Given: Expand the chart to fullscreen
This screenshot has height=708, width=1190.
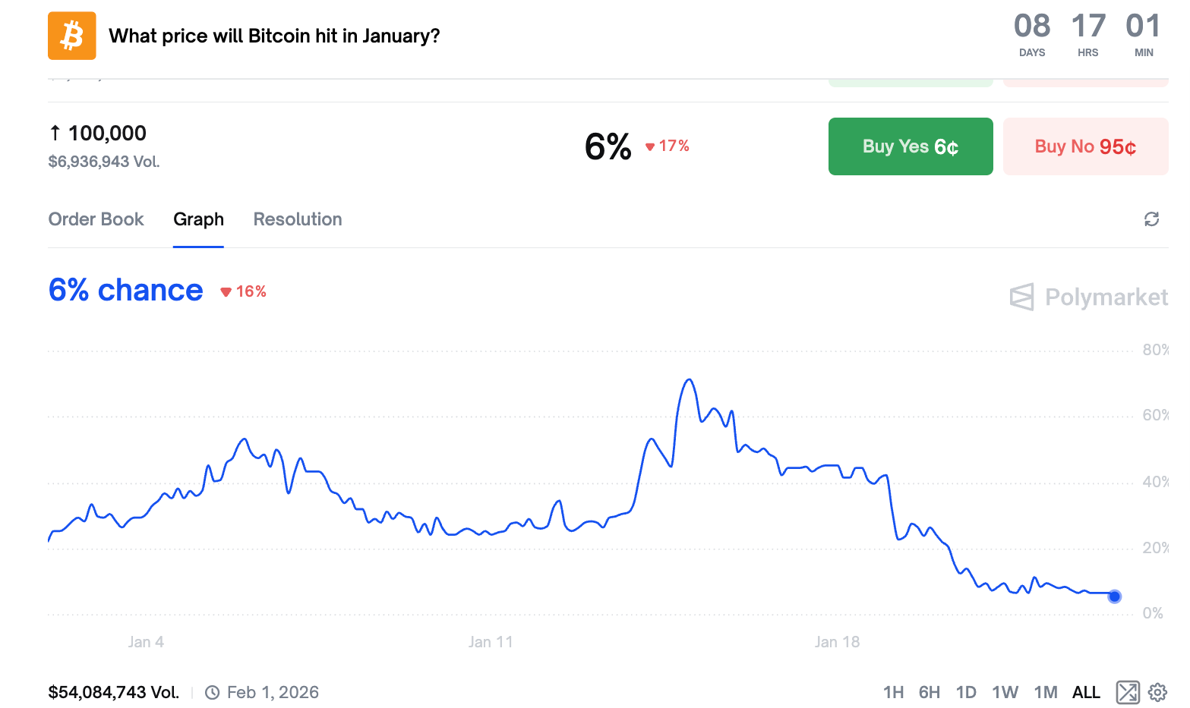Looking at the screenshot, I should pyautogui.click(x=1127, y=692).
